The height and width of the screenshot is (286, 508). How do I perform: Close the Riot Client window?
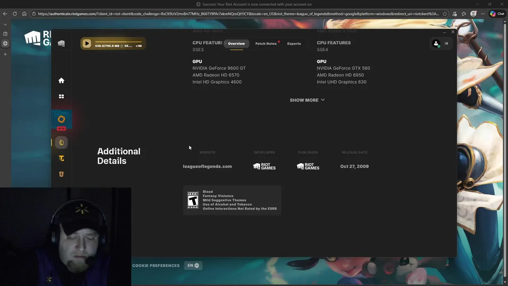pos(453,32)
